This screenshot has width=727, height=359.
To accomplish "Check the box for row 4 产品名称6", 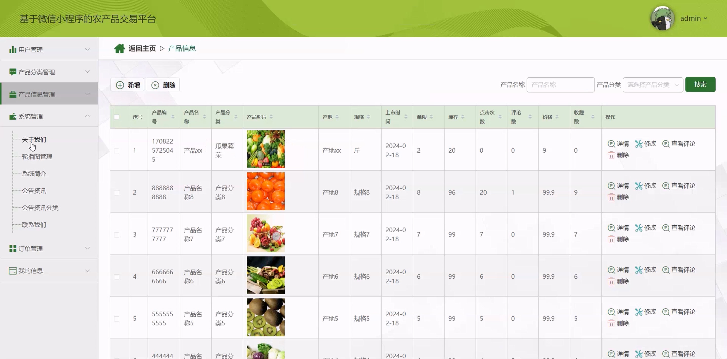I will [x=117, y=277].
